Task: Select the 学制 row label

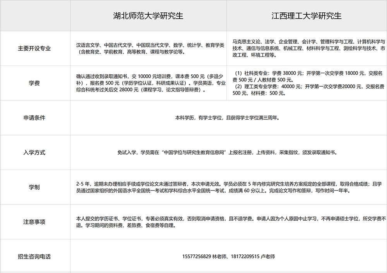Action: (34, 187)
